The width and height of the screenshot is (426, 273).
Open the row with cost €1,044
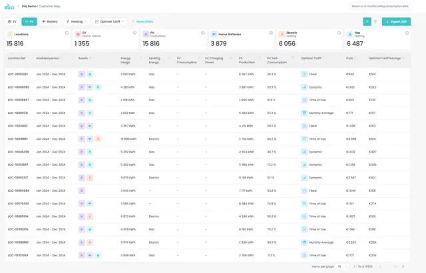coord(208,190)
